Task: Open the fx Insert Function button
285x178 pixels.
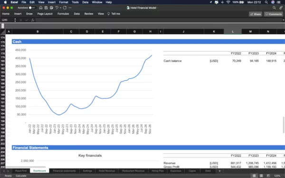Action: point(33,20)
